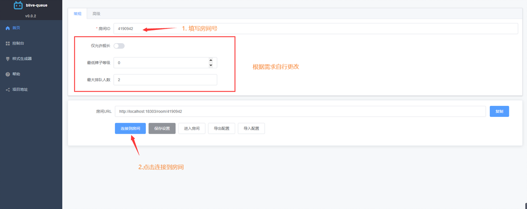Export settings with 导出配置

click(x=221, y=129)
